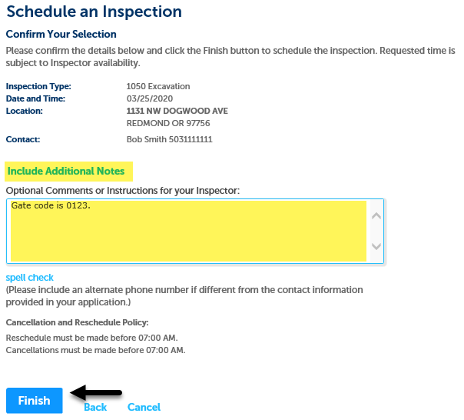Screen dimensions: 464x420
Task: Click the Bob Smith contact details
Action: (x=169, y=139)
